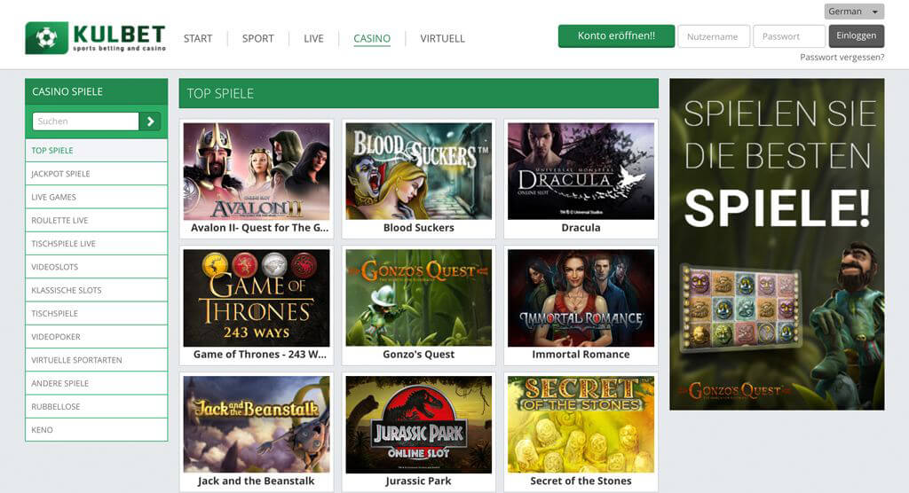Open the Jurassic Park slot thumbnail
Viewport: 909px width, 493px height.
(x=419, y=425)
